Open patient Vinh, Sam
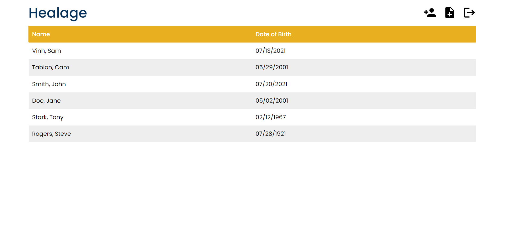505x246 pixels. (x=47, y=51)
